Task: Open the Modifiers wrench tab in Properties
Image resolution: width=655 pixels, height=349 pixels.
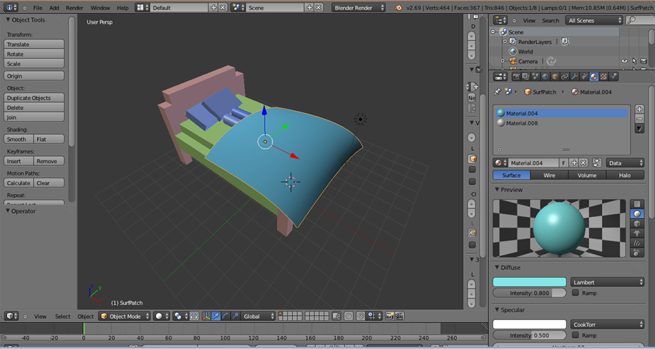Action: point(575,77)
